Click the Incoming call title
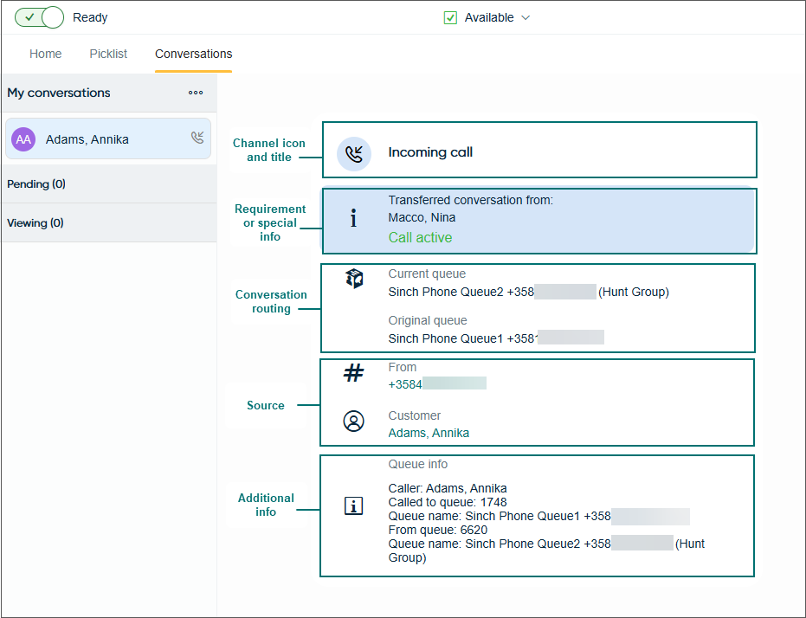This screenshot has height=618, width=806. tap(430, 152)
